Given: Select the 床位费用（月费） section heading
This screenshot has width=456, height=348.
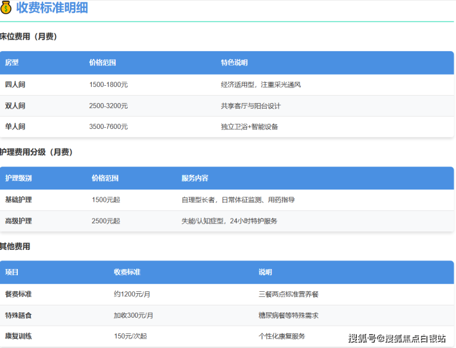Looking at the screenshot, I should [28, 36].
